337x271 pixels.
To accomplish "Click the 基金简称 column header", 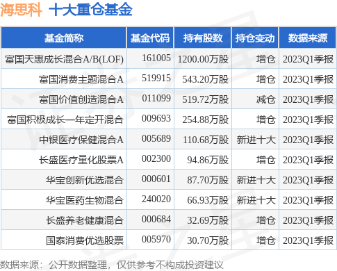I will click(x=64, y=38).
